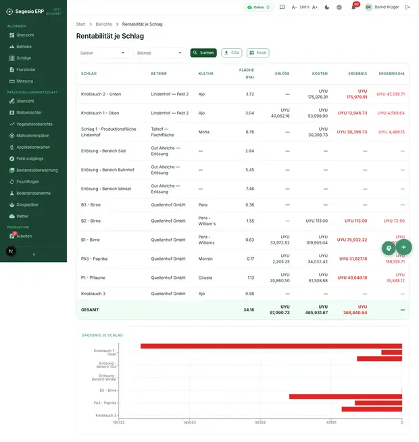Click the green plus floating button

coord(404,247)
